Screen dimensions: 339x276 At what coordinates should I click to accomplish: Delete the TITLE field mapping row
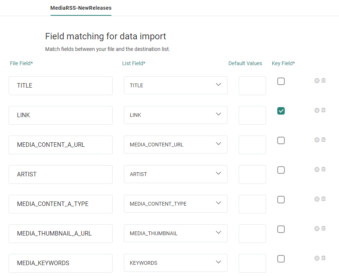(x=324, y=81)
